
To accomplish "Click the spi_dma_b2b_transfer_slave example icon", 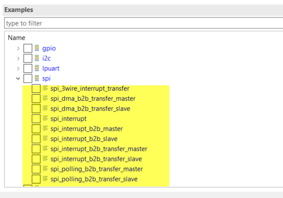I will [45, 108].
